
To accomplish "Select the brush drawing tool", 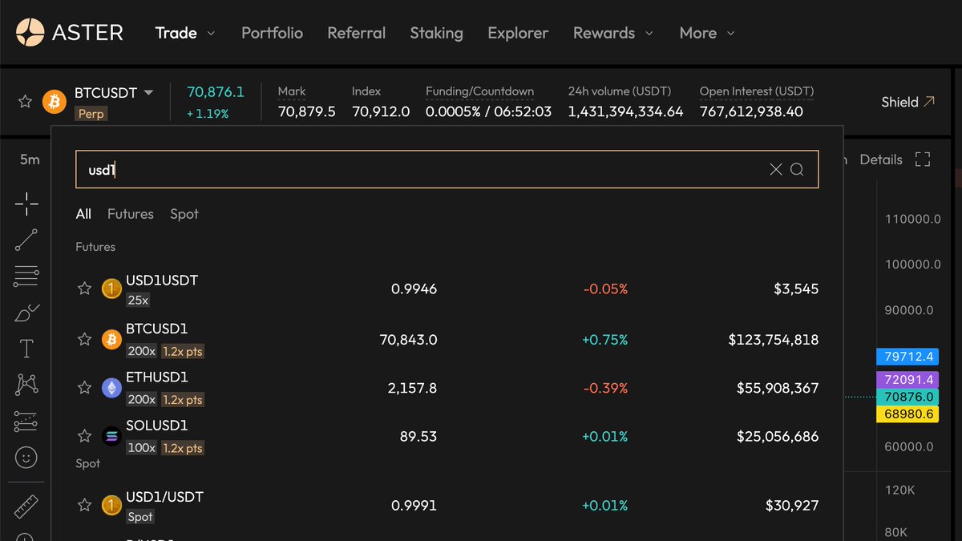I will [26, 313].
